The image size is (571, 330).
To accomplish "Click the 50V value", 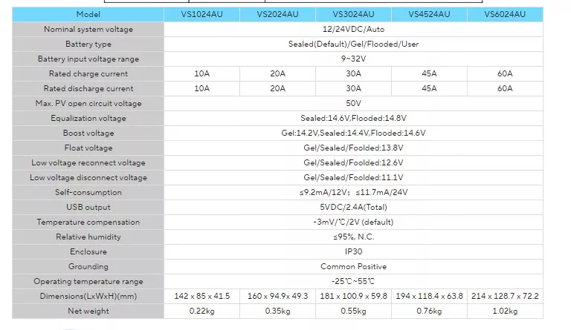I will pos(353,104).
